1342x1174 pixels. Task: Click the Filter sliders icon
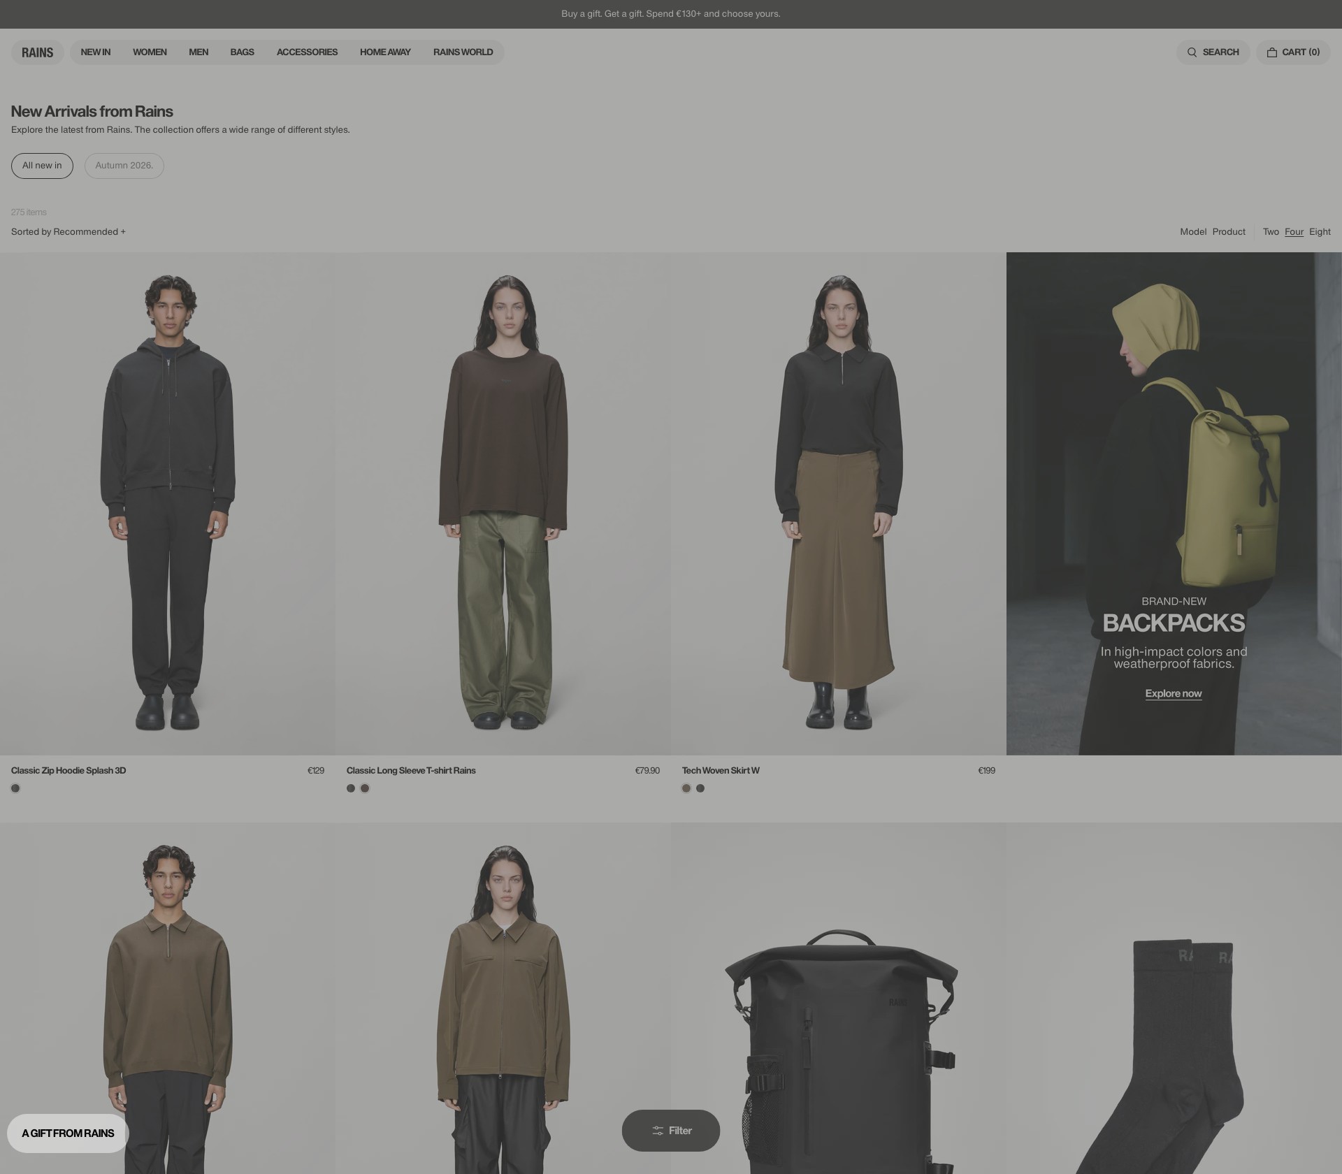(658, 1131)
